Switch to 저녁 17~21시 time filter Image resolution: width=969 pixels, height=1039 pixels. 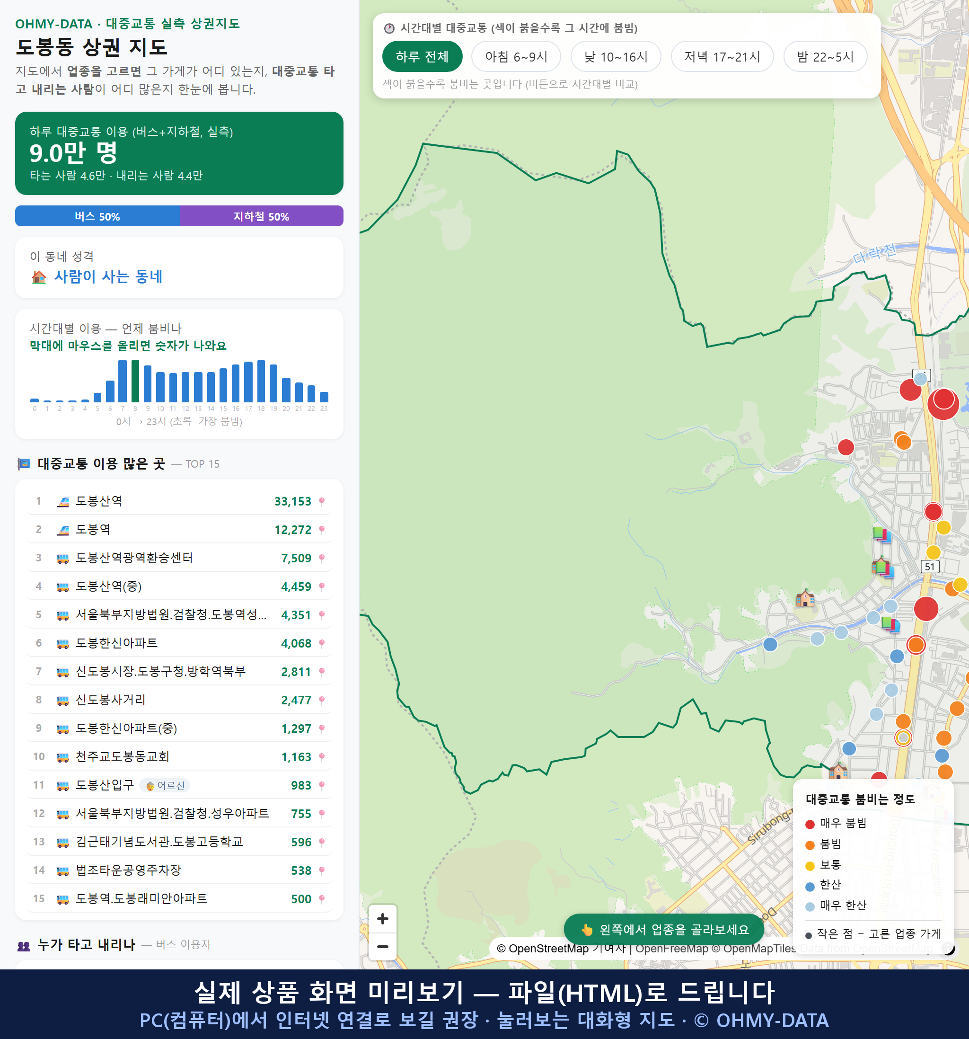[722, 56]
